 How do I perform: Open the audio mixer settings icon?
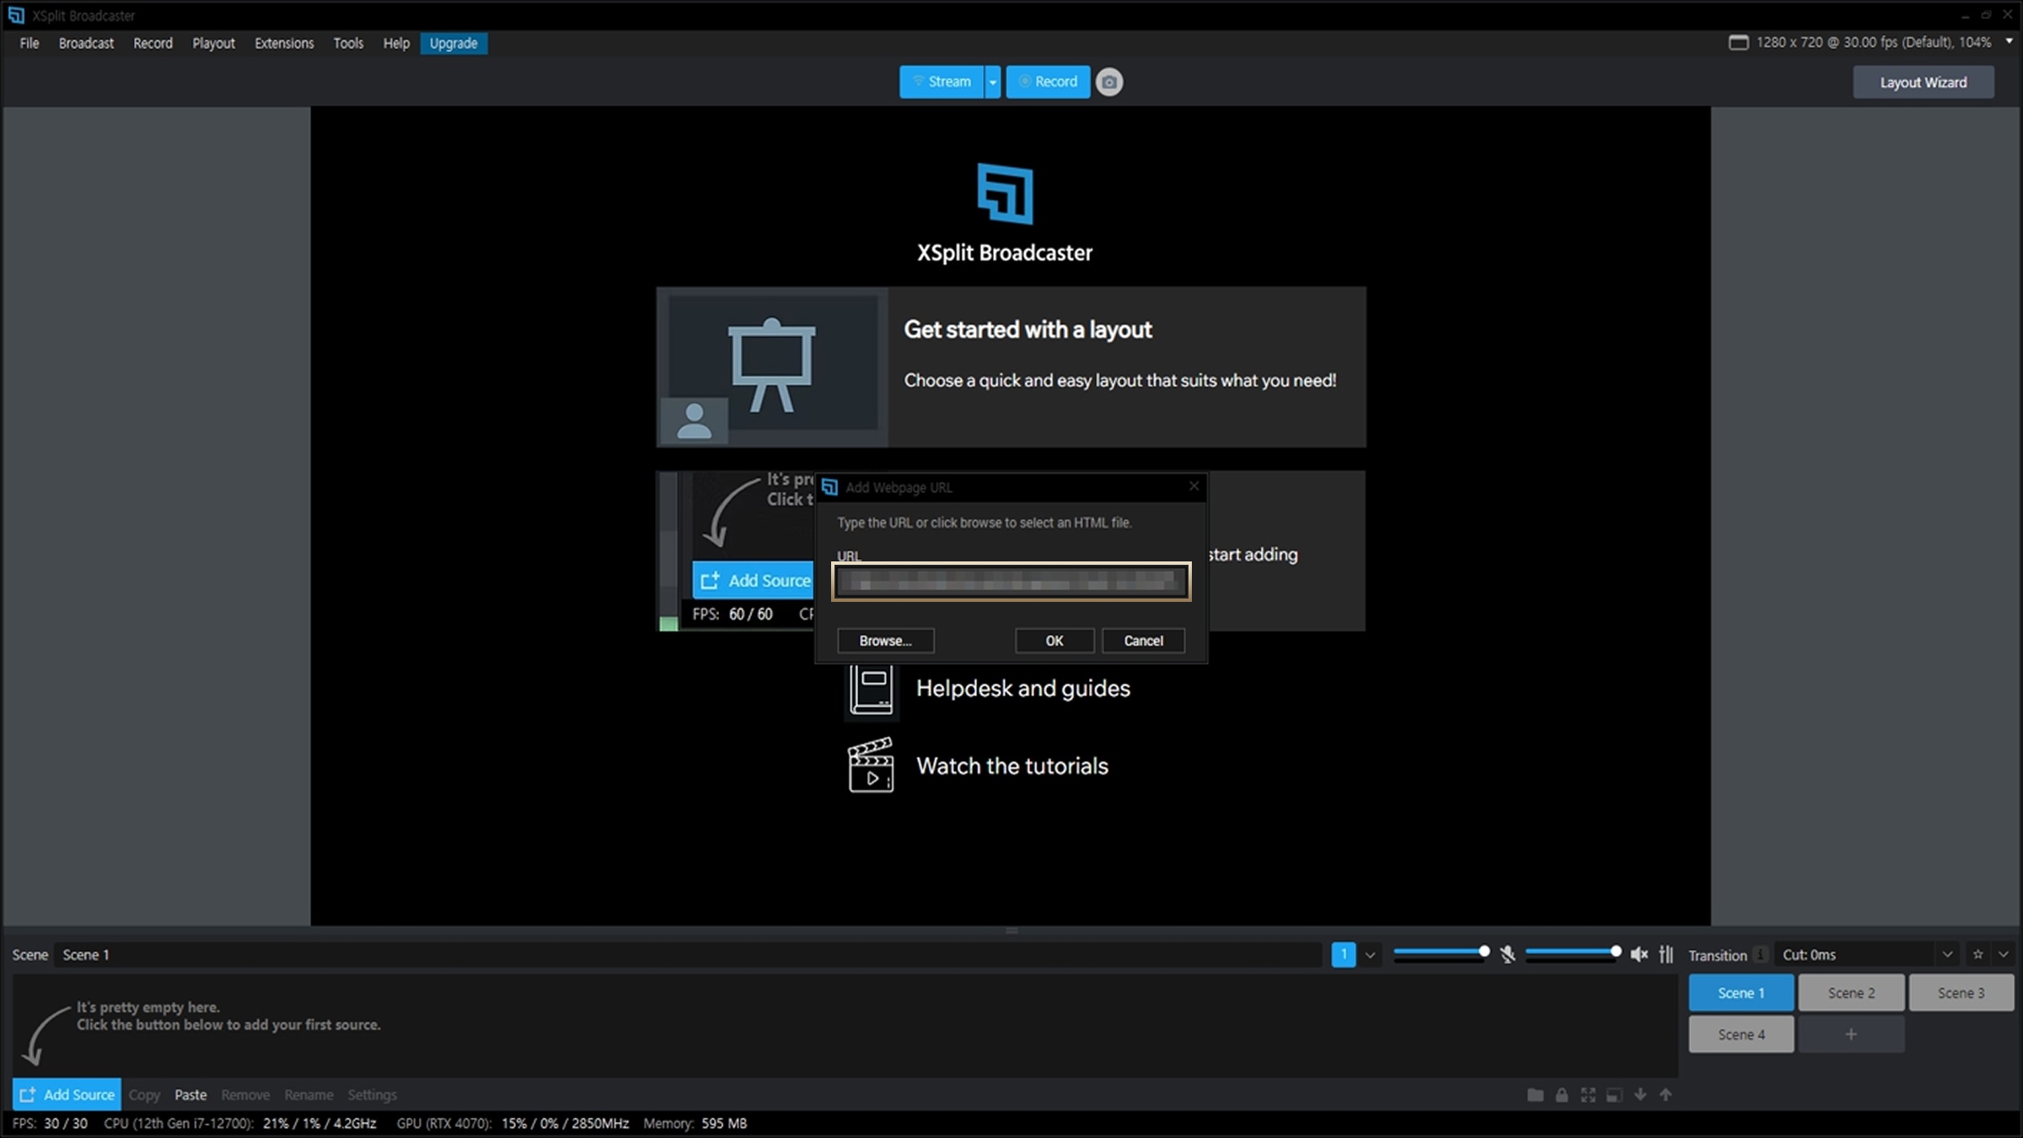pos(1666,954)
